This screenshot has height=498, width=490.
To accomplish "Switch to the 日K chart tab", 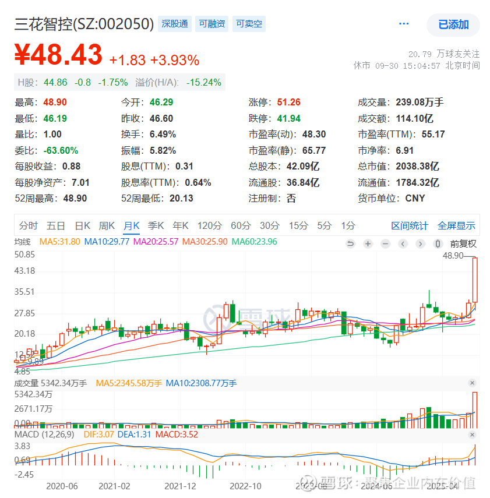I will point(83,226).
